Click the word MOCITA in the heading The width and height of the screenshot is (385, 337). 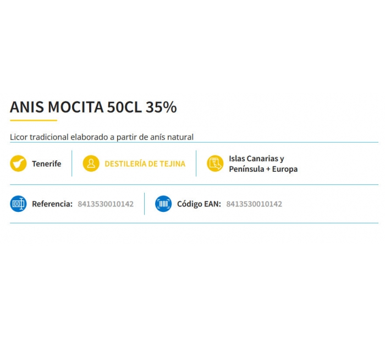tap(76, 107)
